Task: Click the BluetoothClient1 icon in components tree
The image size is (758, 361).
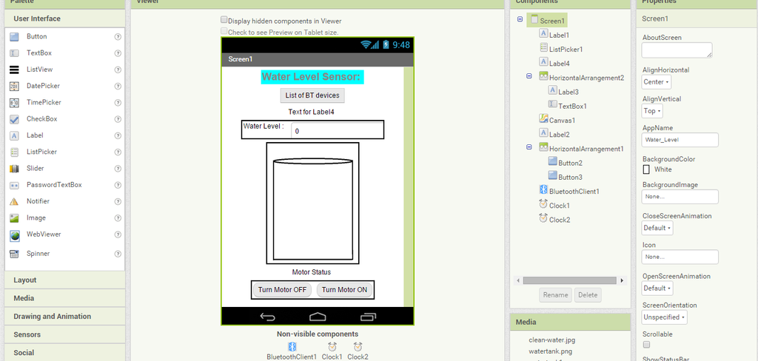Action: pos(543,190)
